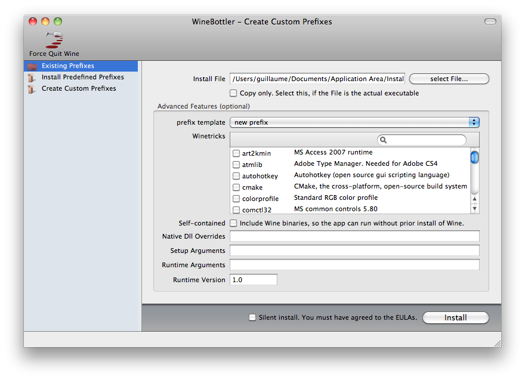This screenshot has width=525, height=380.
Task: Click into the Install File path field
Action: pyautogui.click(x=317, y=79)
